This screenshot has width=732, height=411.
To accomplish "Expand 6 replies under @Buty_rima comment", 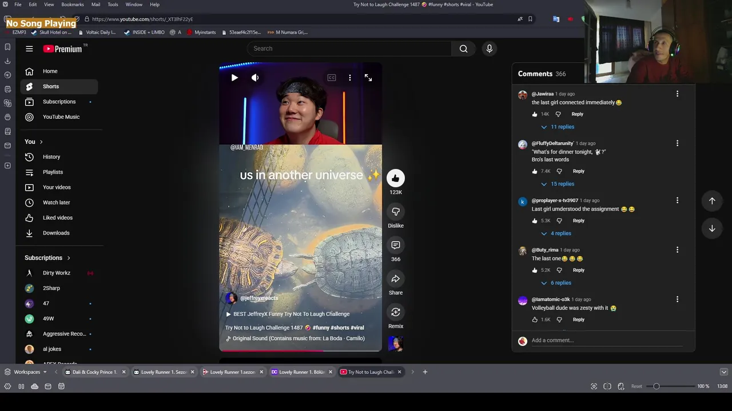I will tap(556, 283).
